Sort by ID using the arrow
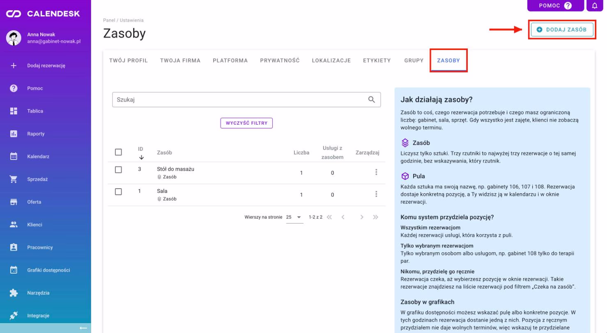Image resolution: width=607 pixels, height=333 pixels. [x=141, y=157]
